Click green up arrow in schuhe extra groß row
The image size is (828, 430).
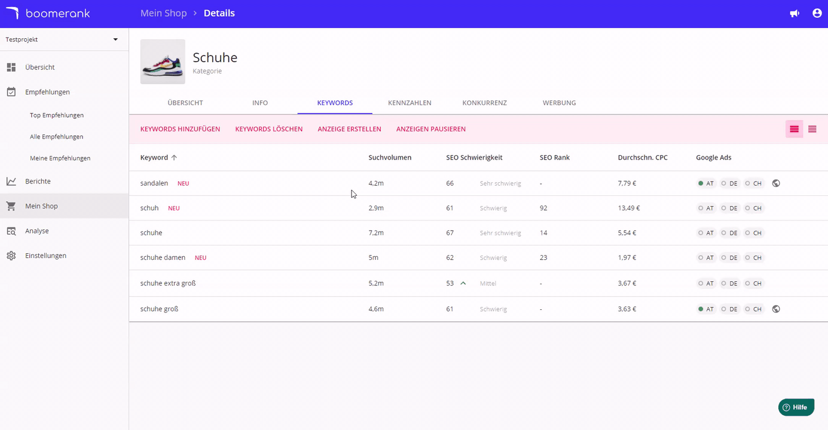[463, 283]
